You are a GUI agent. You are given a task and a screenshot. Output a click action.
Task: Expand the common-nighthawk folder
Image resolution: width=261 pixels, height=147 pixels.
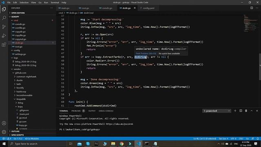[x=26, y=76]
